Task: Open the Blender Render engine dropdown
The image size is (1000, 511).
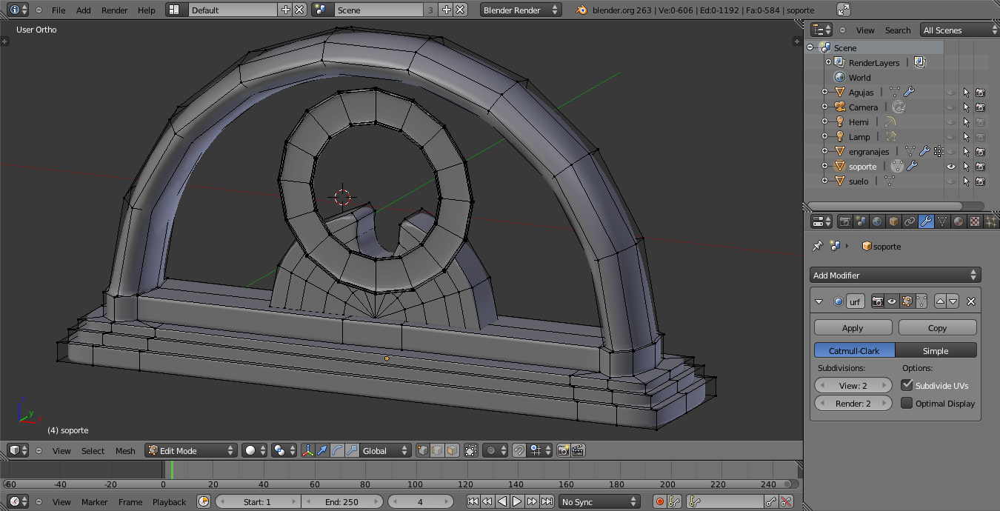Action: (x=521, y=10)
